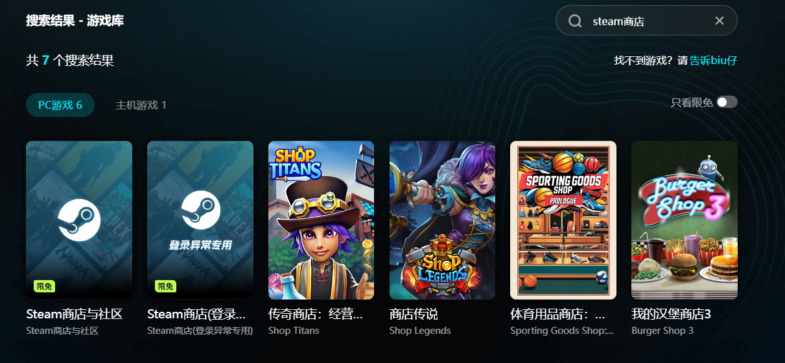Open the Shop Legends game cover
Viewport: 785px width, 363px height.
(x=442, y=220)
